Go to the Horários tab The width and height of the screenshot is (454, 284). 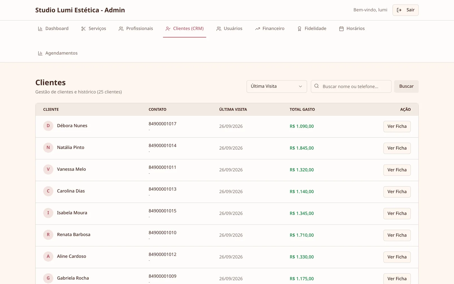[x=352, y=29]
